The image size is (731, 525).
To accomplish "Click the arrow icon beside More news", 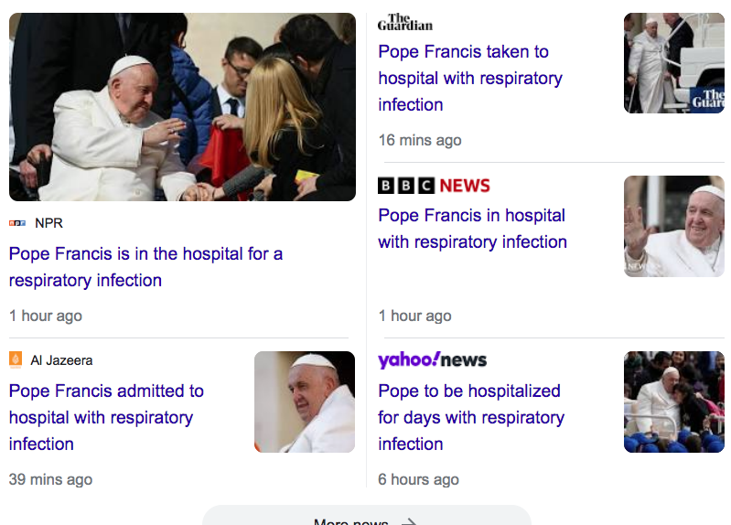I will [409, 521].
